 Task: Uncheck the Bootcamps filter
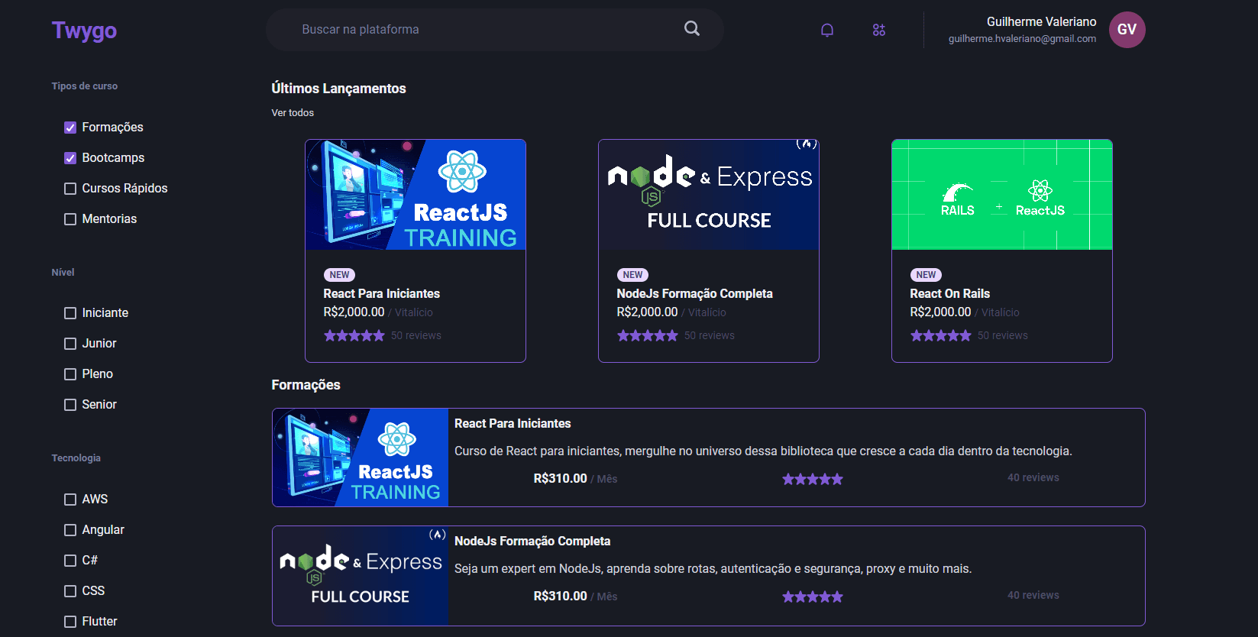[x=70, y=158]
